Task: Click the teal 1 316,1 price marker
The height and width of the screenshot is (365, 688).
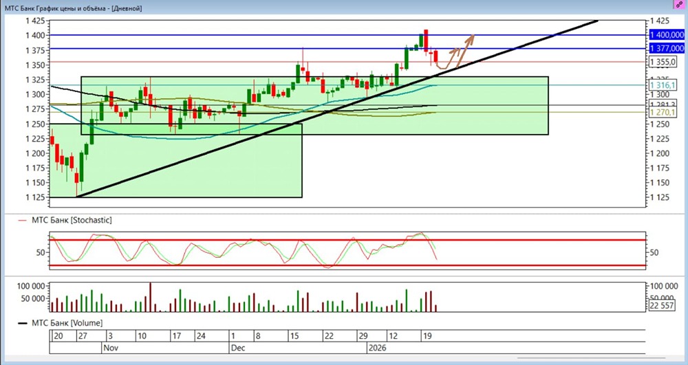Action: [x=663, y=85]
